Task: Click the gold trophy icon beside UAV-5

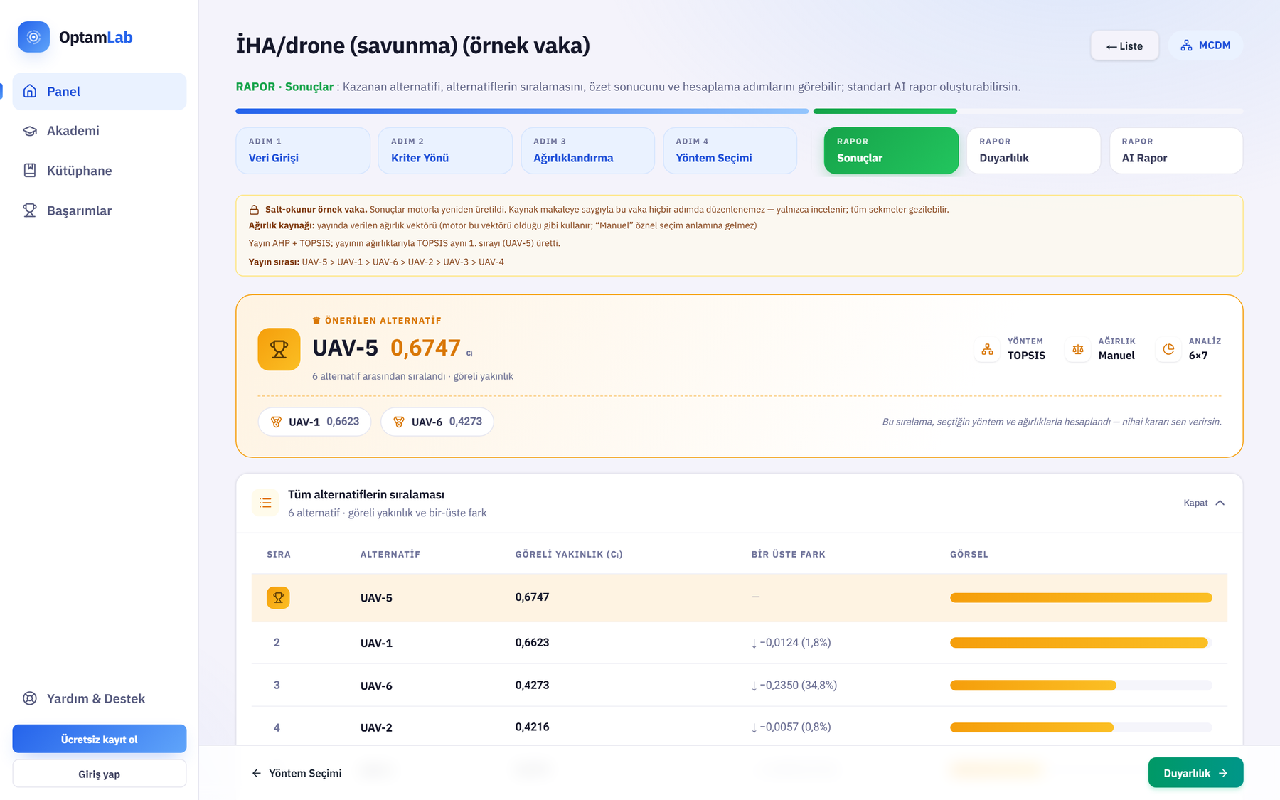Action: click(x=279, y=349)
